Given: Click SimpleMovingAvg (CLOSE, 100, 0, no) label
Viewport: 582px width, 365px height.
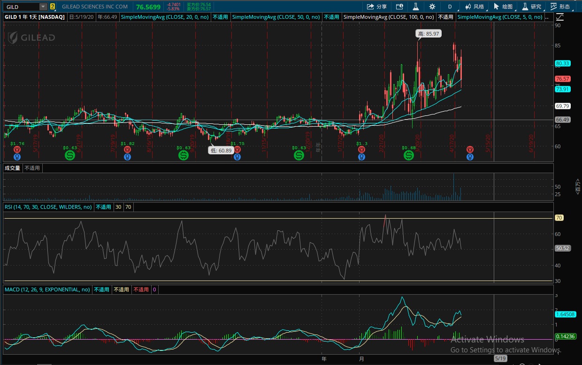Looking at the screenshot, I should tap(389, 17).
